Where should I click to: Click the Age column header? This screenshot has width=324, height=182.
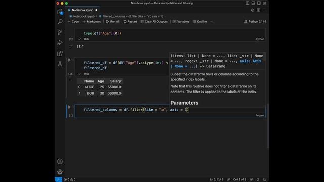(101, 81)
